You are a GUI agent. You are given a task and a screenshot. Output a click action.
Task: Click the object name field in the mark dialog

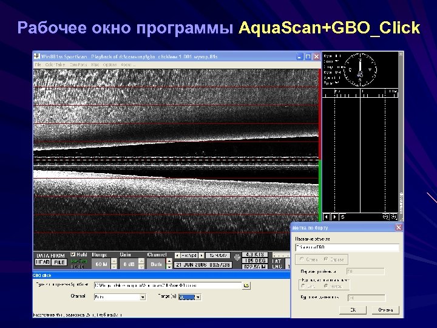(347, 247)
